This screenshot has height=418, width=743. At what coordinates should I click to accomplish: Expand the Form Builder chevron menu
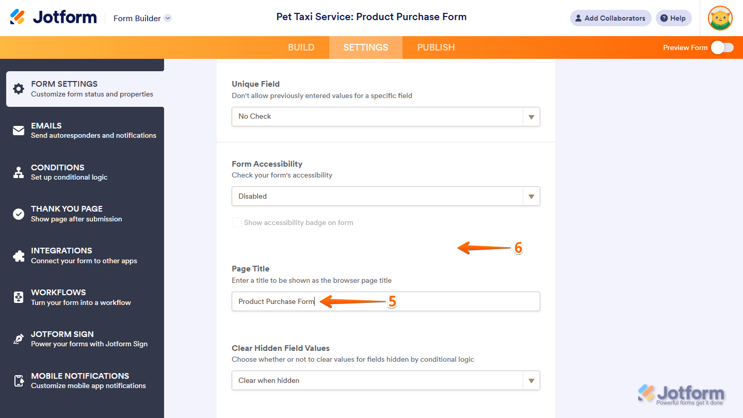pos(168,18)
